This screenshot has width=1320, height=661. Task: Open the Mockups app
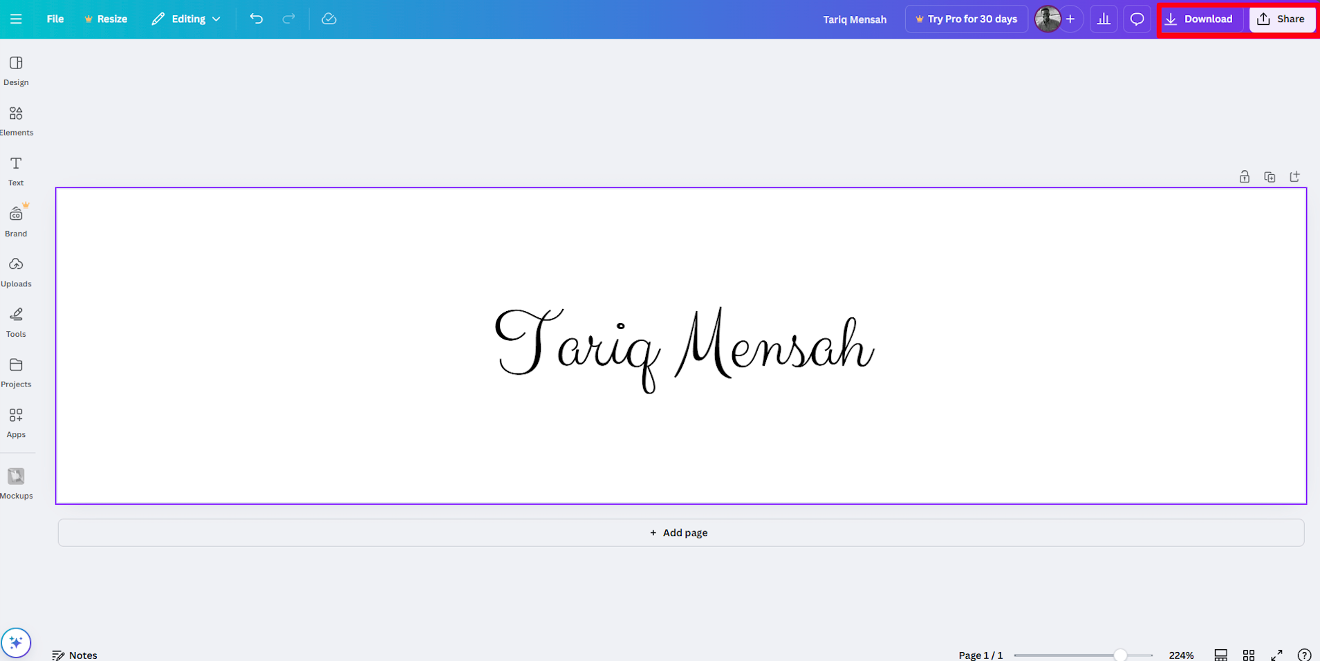click(16, 483)
